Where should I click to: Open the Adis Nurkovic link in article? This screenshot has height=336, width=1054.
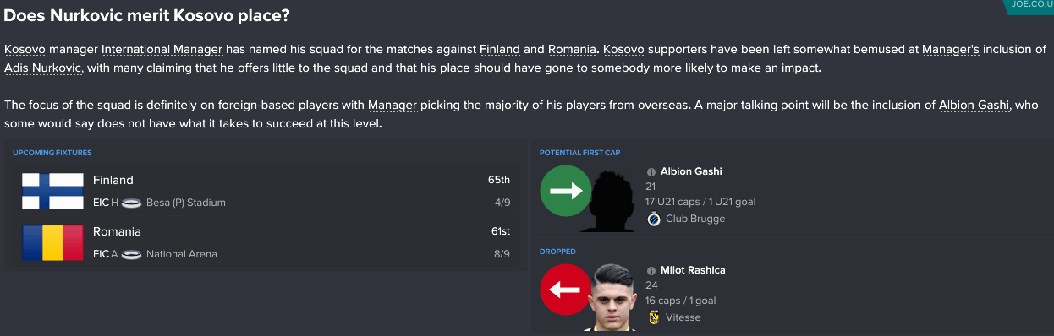click(x=44, y=68)
